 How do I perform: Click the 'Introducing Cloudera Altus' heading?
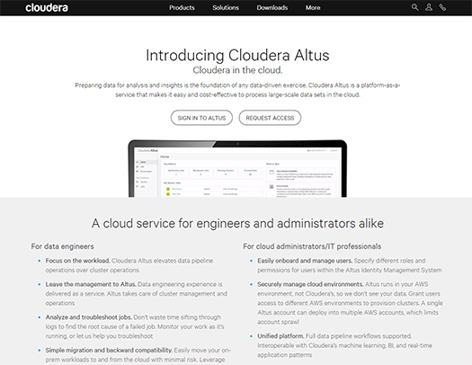pos(237,56)
